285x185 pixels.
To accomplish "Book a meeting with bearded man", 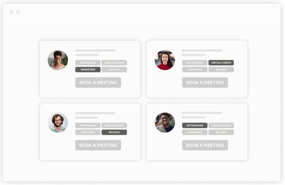I will pyautogui.click(x=98, y=145).
